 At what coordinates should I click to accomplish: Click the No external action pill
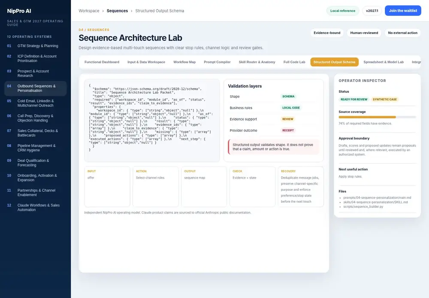402,33
